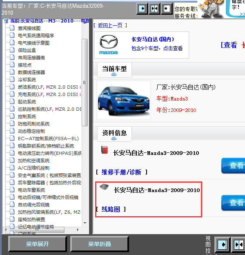This screenshot has height=255, width=245.
Task: Open 防抱死制动系统 tree item
Action: [33, 124]
